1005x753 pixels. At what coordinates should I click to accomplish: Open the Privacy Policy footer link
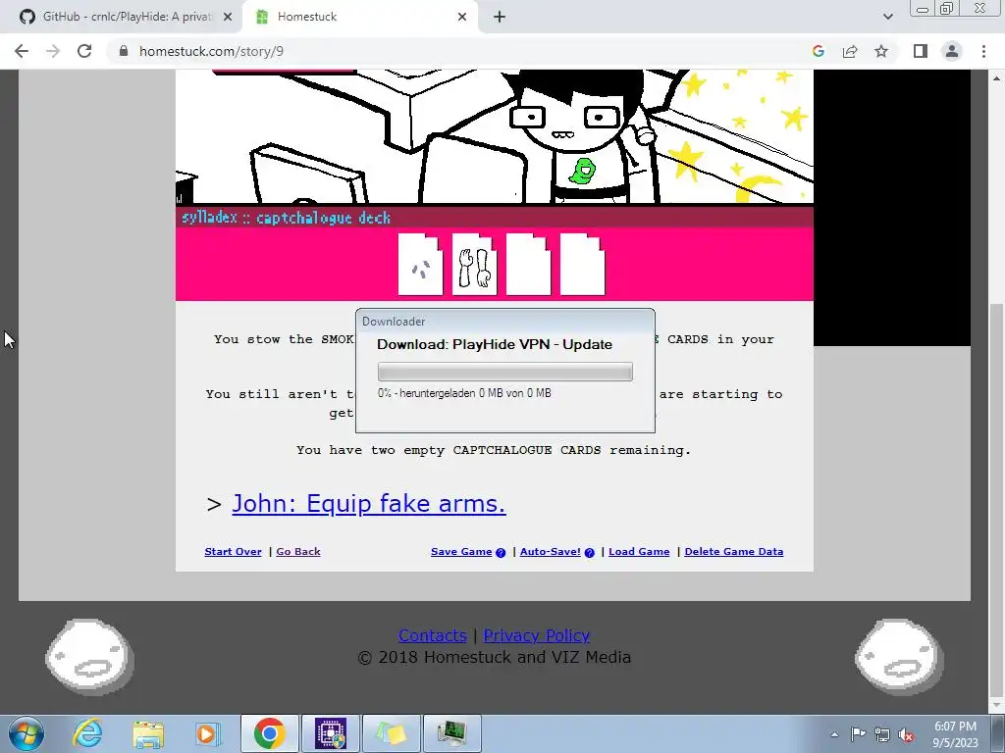[537, 635]
